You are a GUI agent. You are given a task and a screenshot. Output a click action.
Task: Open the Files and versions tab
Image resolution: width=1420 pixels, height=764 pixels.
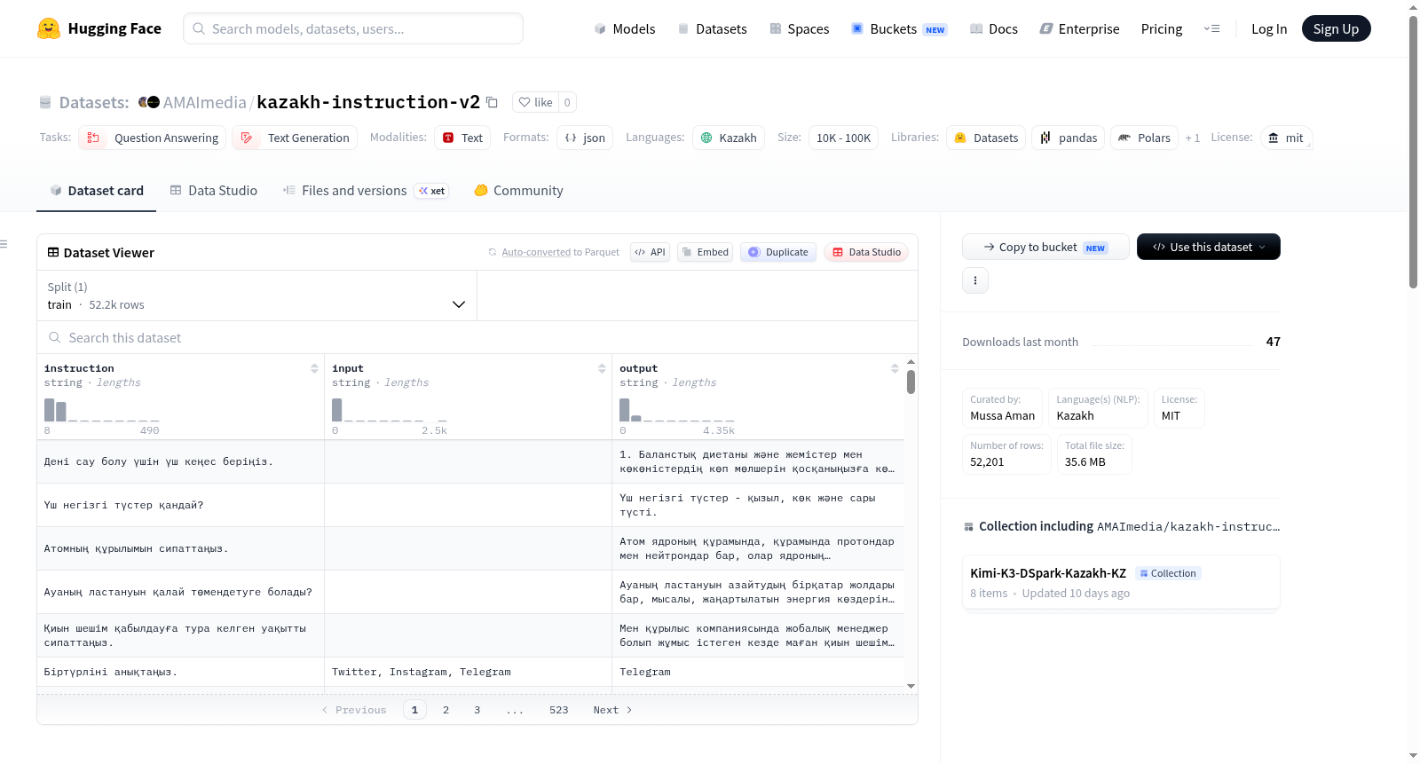click(366, 190)
